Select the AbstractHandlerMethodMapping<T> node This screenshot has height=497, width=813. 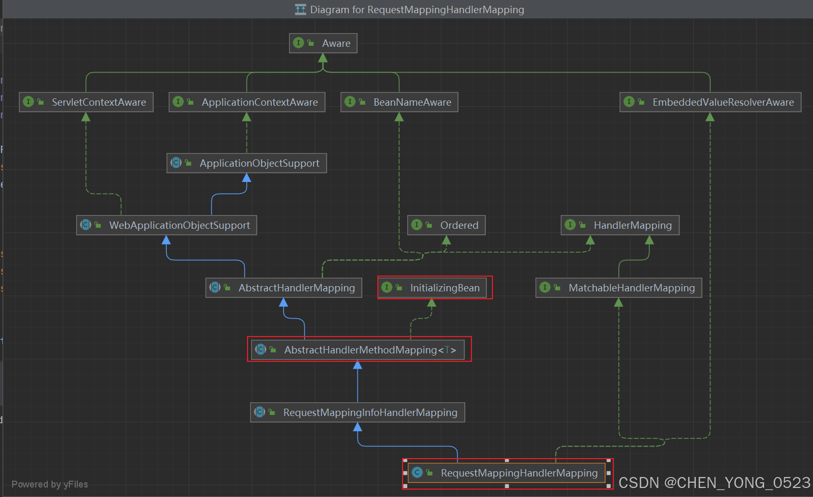tap(359, 349)
